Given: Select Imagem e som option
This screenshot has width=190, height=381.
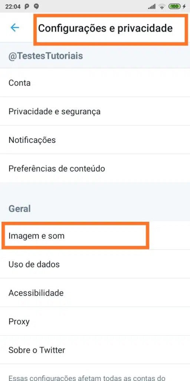Looking at the screenshot, I should 95,236.
